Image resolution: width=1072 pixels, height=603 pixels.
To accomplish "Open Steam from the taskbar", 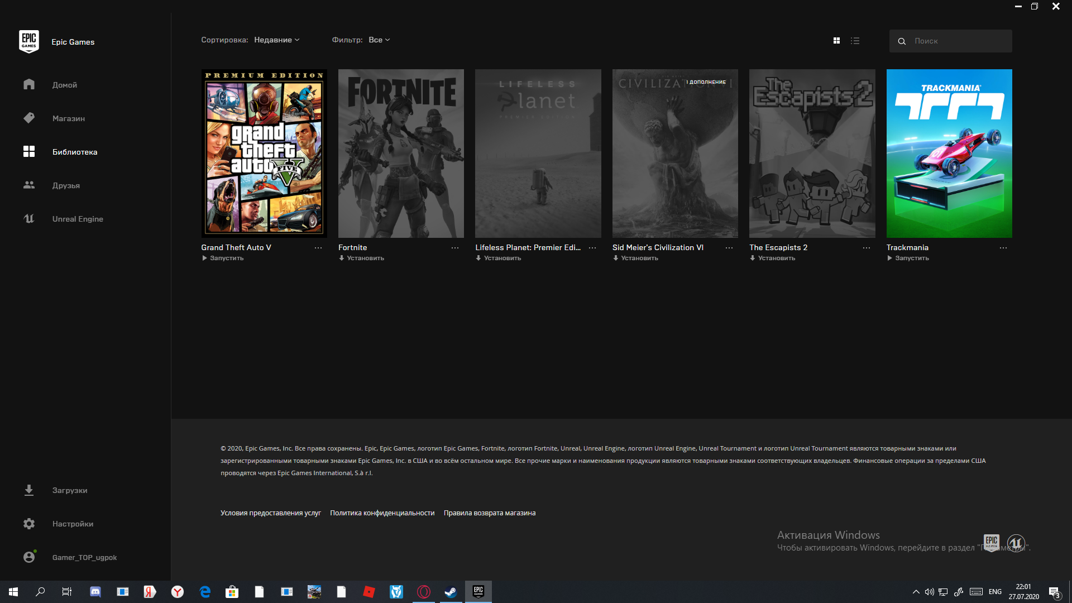I will point(451,592).
